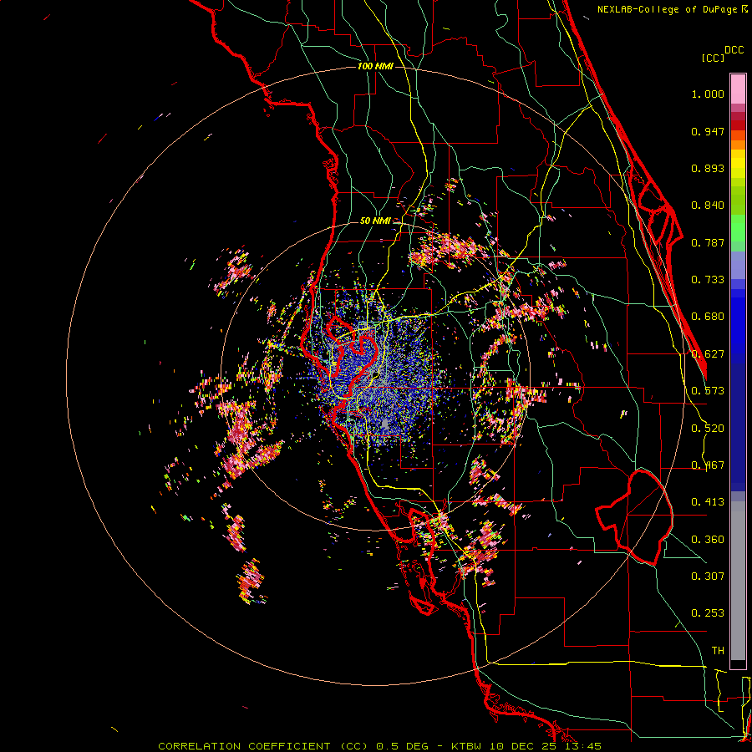The width and height of the screenshot is (752, 752).
Task: Click the TH threshold label
Action: (x=718, y=651)
